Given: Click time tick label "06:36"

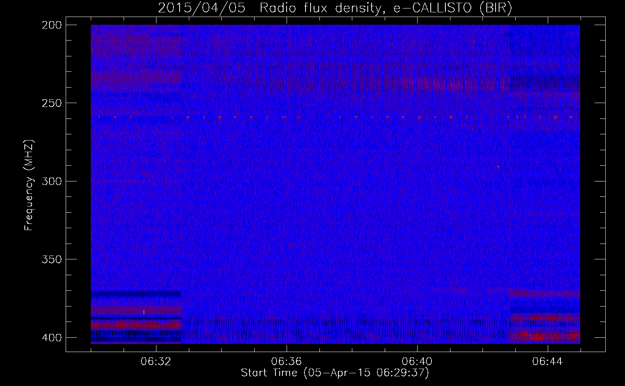Looking at the screenshot, I should tap(287, 362).
